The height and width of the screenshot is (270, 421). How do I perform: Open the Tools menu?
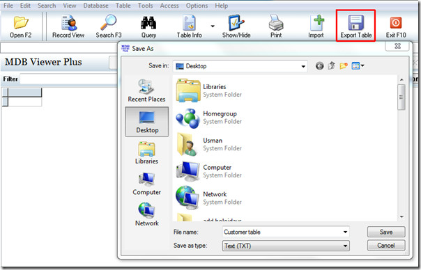pyautogui.click(x=145, y=6)
